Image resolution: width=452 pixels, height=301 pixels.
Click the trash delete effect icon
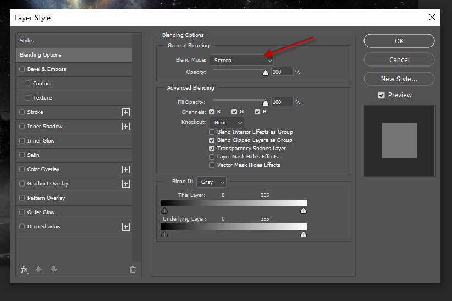pyautogui.click(x=133, y=270)
